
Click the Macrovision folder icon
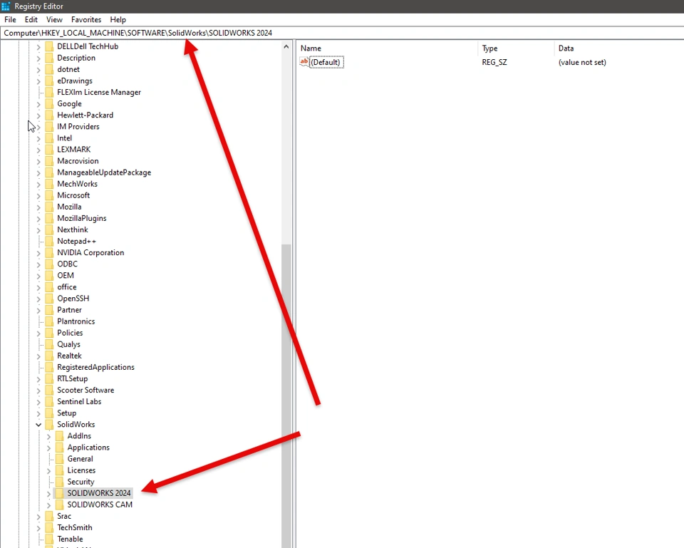[49, 161]
